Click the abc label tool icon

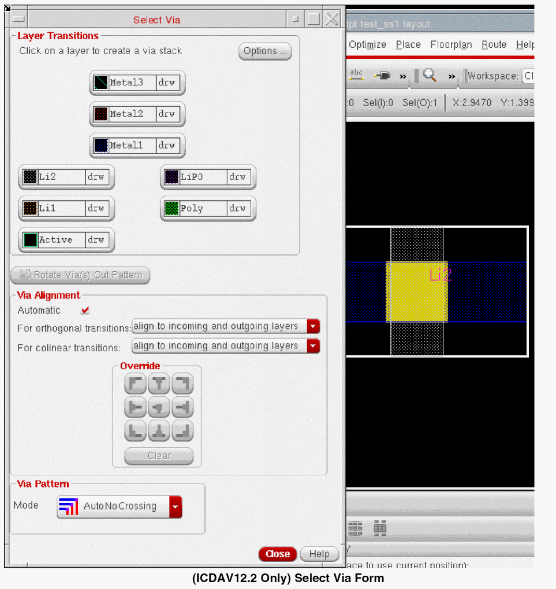[356, 75]
